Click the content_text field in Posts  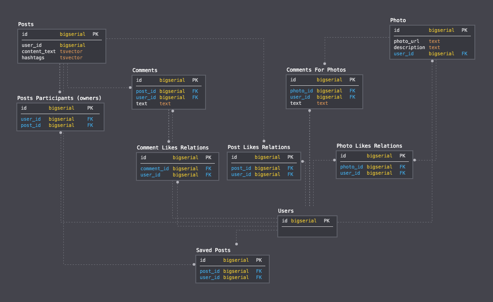(x=36, y=51)
